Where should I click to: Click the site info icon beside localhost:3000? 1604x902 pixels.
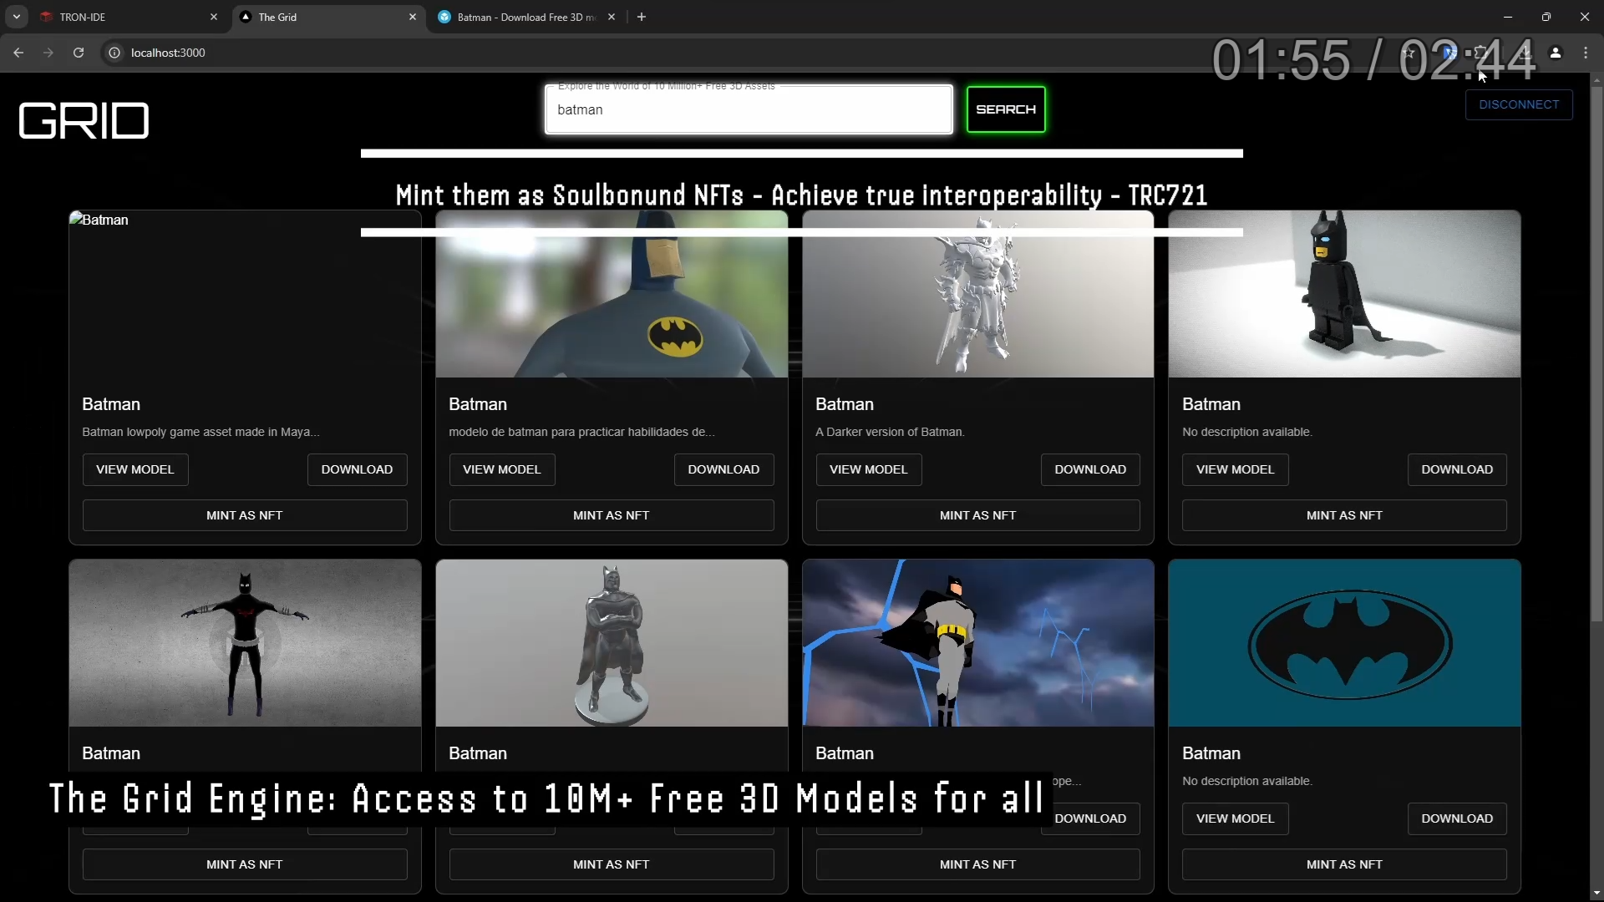click(x=114, y=53)
